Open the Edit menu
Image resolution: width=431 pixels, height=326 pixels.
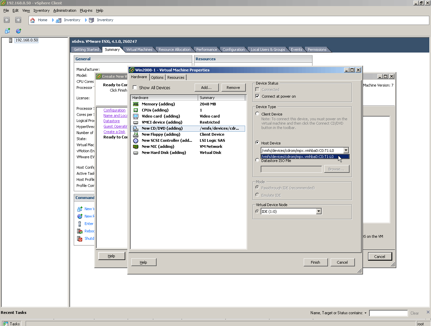pos(15,10)
